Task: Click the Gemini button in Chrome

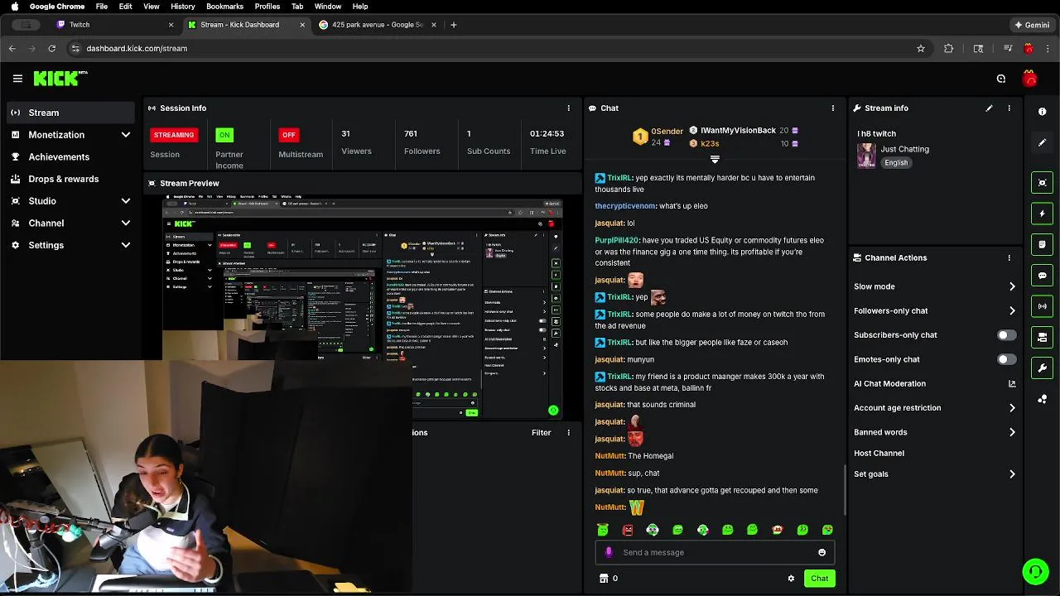Action: pos(1032,25)
